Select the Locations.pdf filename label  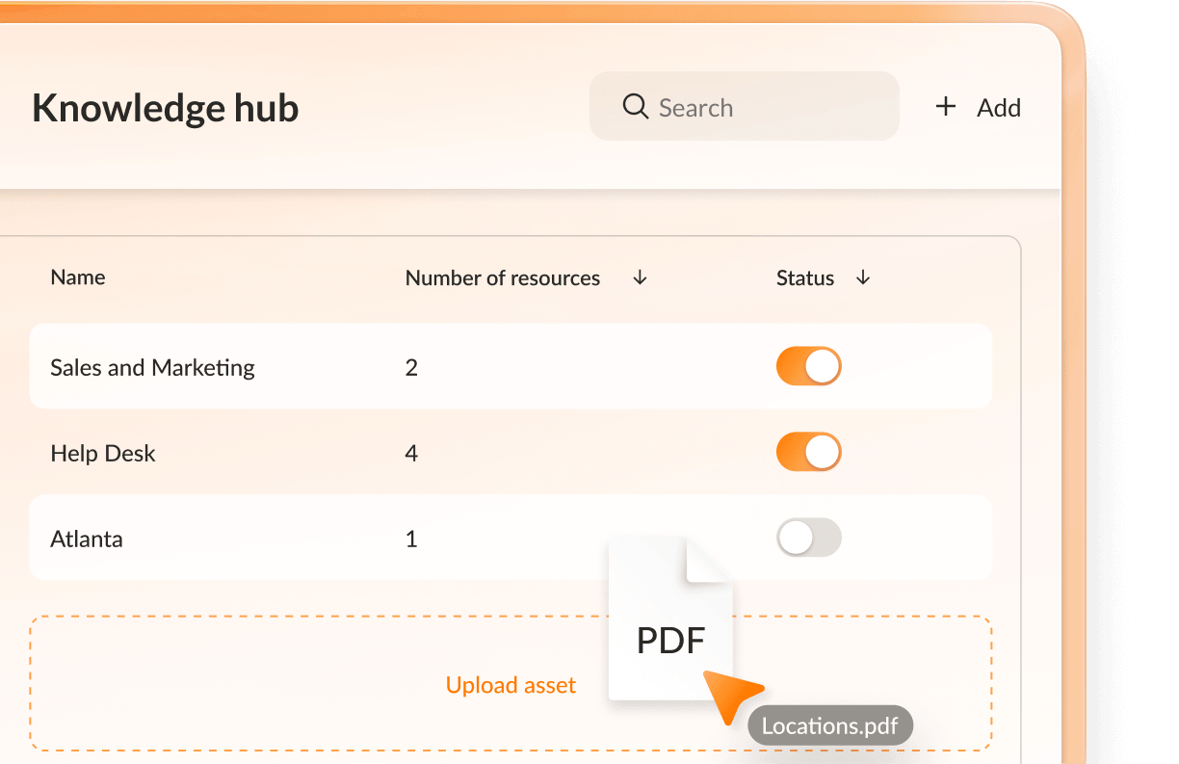click(829, 725)
